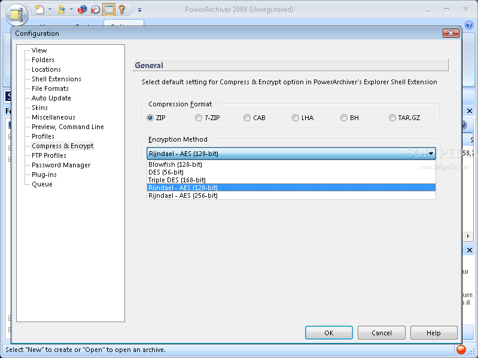Click the Cancel button

(381, 333)
